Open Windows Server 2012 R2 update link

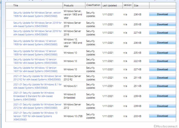tap(37, 78)
